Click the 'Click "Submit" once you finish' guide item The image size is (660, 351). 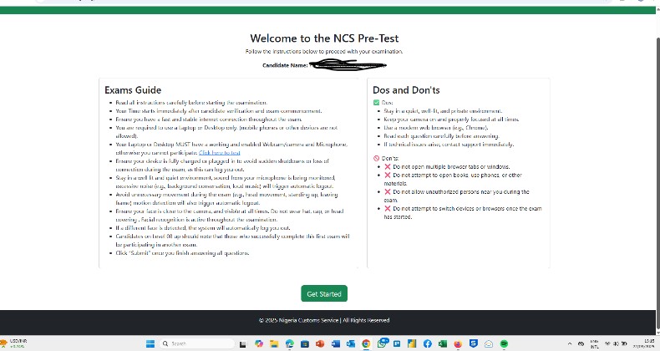[182, 253]
